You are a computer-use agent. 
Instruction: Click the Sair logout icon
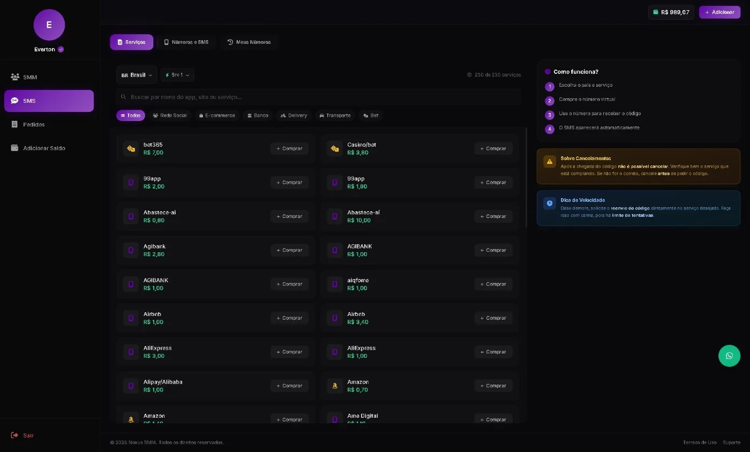(15, 435)
